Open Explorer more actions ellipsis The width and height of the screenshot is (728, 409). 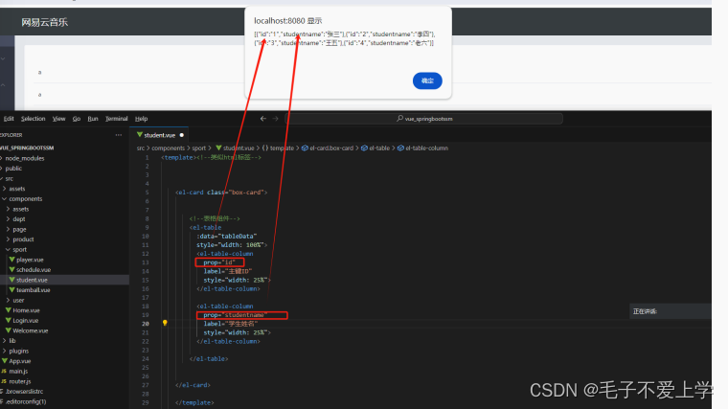[x=119, y=135]
